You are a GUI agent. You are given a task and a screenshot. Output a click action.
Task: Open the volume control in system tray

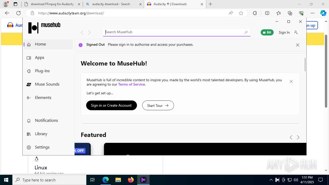pyautogui.click(x=296, y=180)
